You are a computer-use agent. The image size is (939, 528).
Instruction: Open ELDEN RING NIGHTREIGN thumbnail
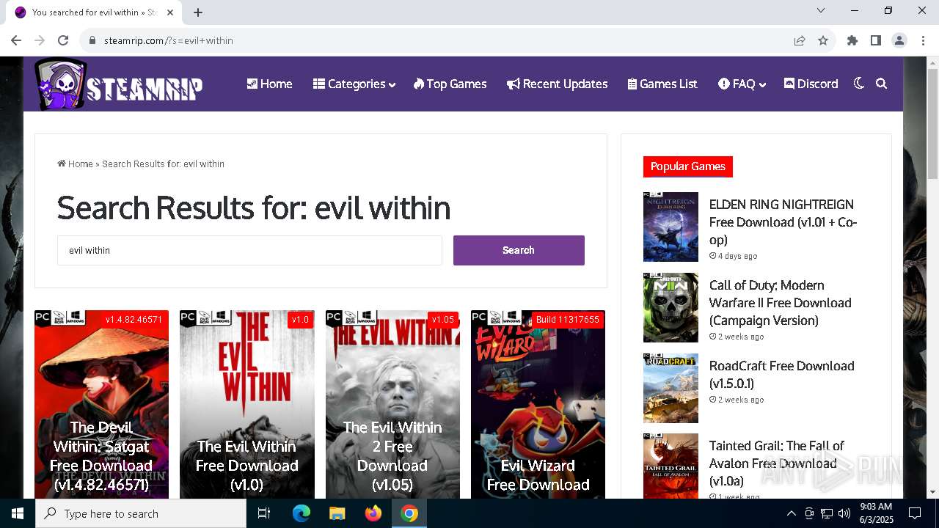(671, 227)
